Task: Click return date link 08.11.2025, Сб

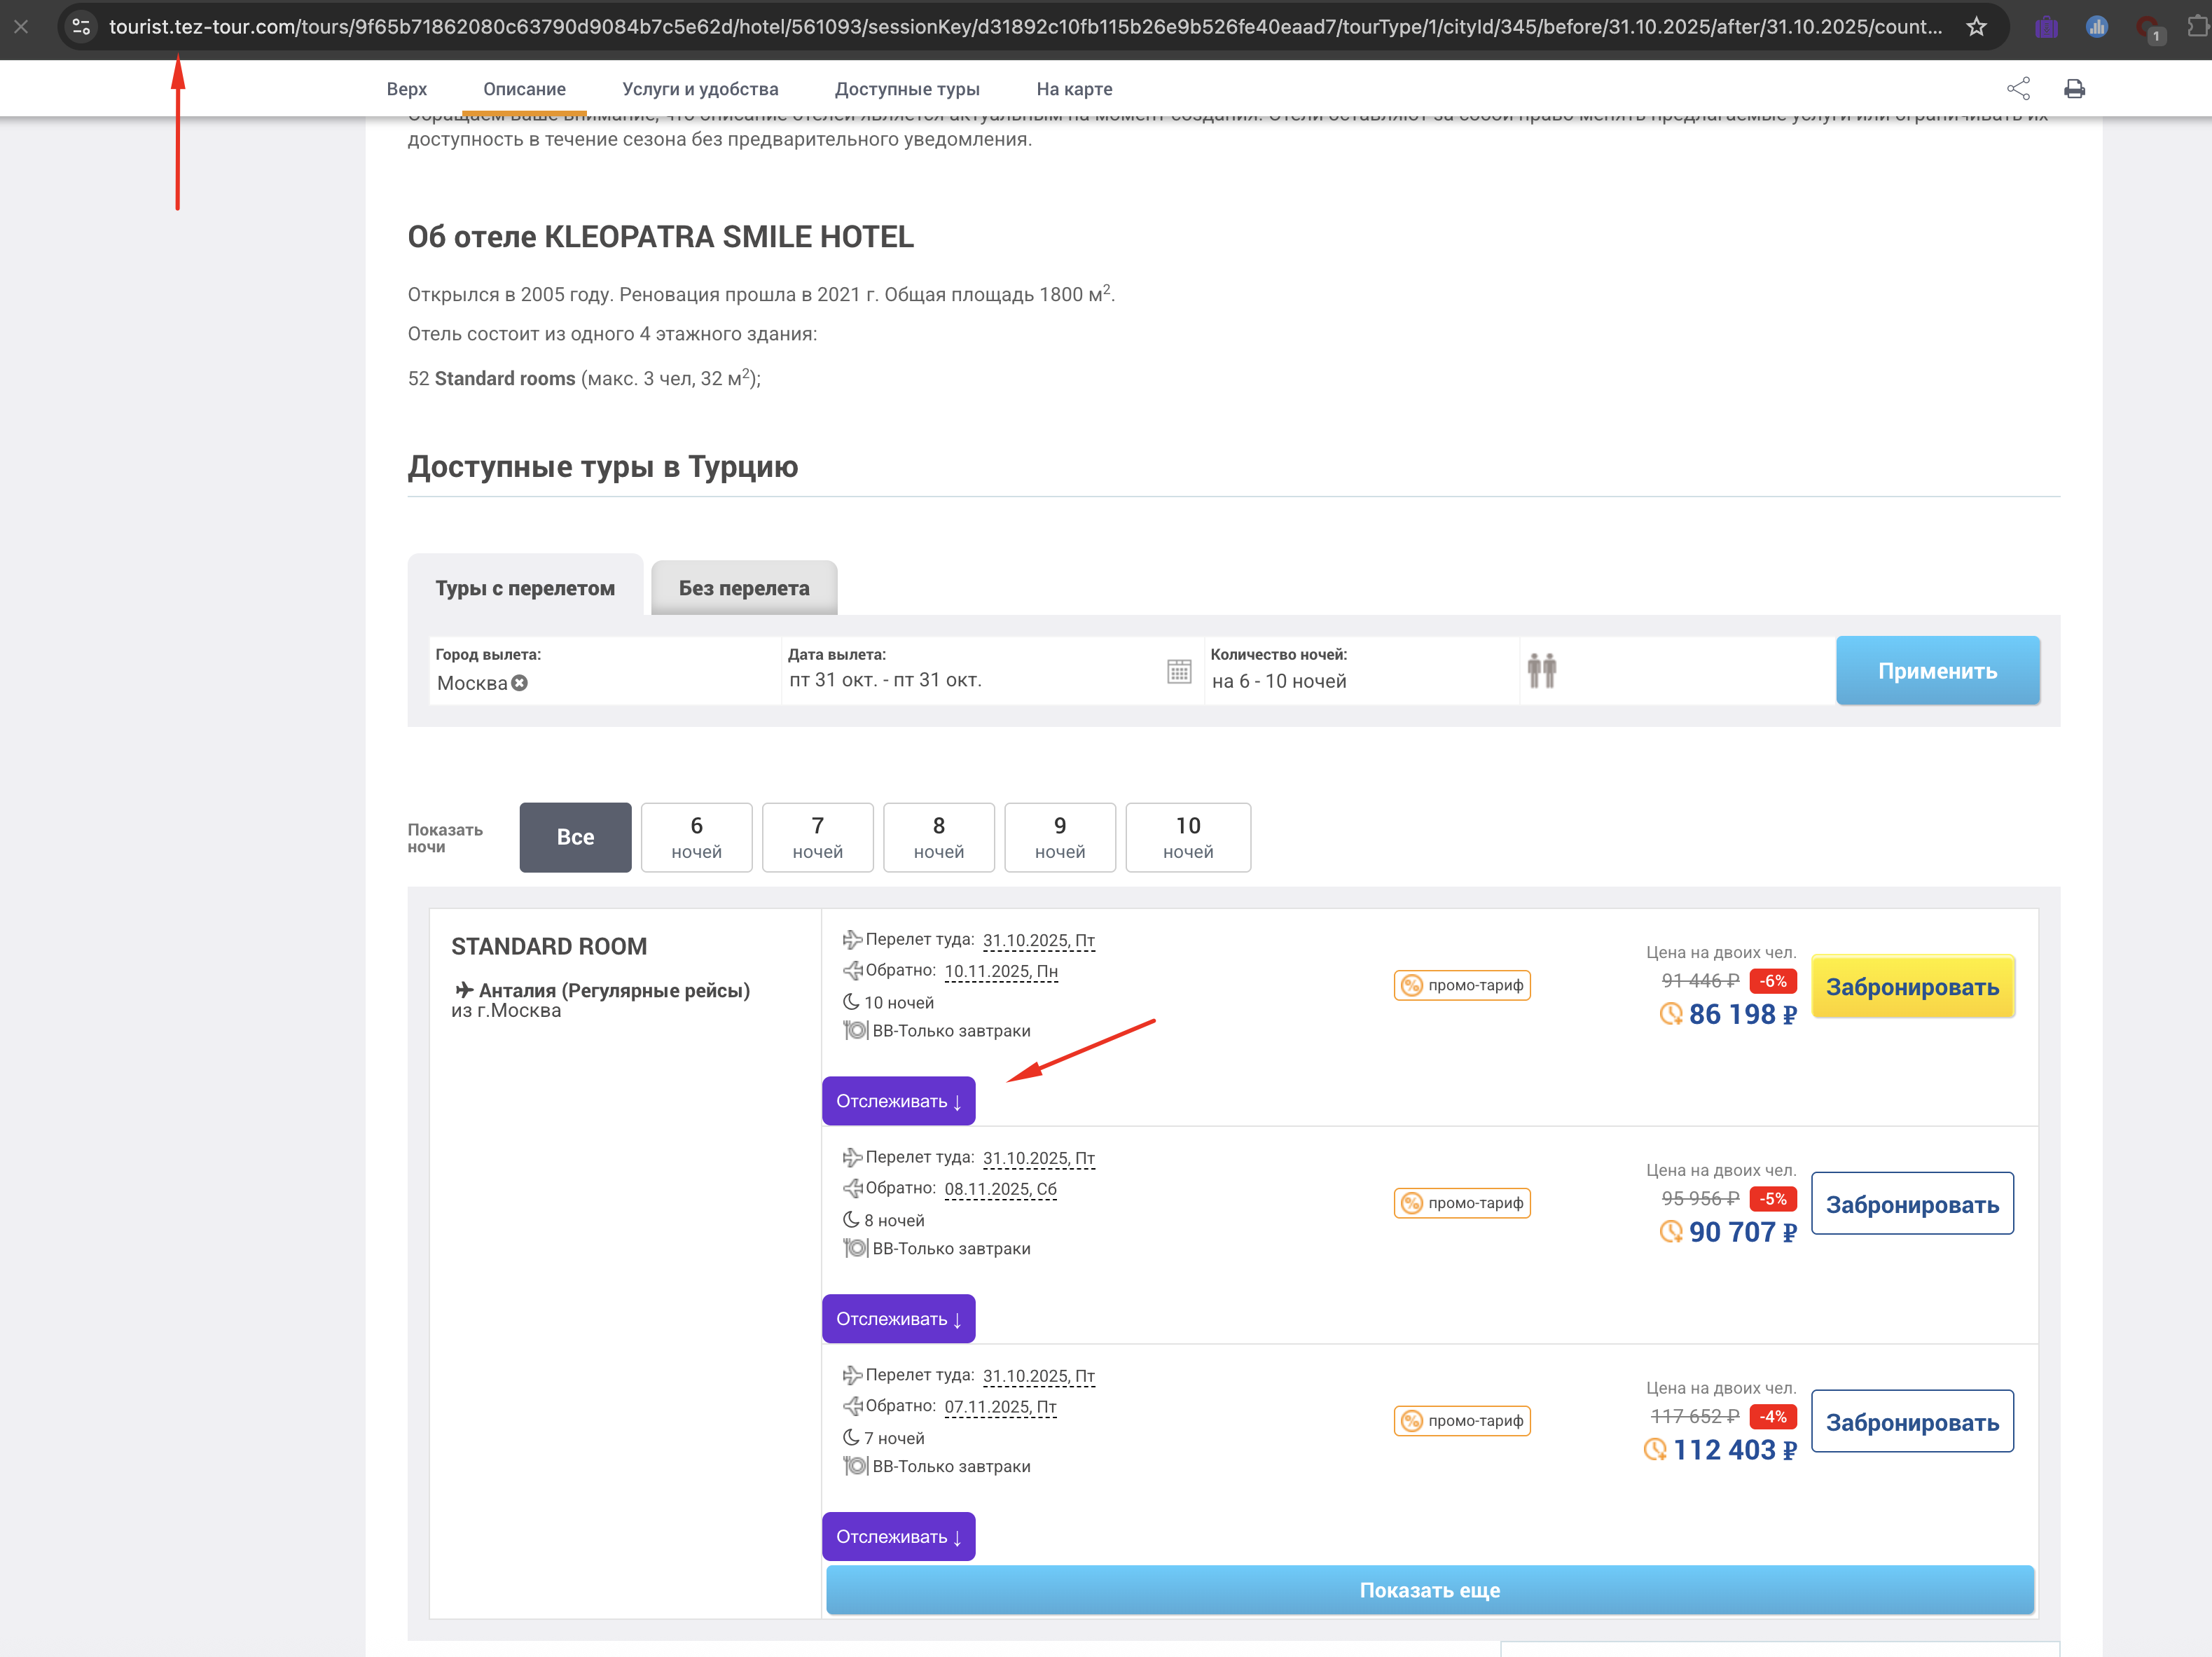Action: point(1000,1189)
